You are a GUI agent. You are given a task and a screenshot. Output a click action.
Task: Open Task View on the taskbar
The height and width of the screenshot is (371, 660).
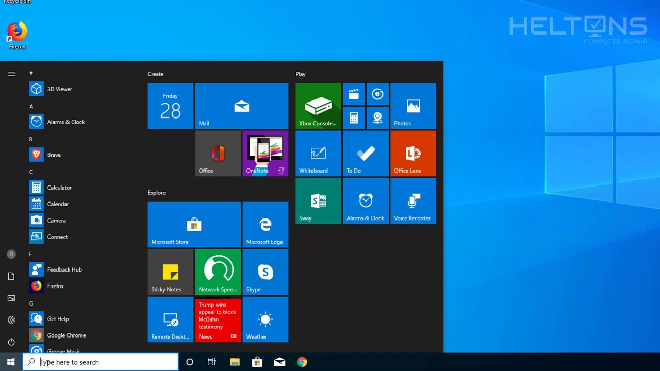(x=211, y=362)
